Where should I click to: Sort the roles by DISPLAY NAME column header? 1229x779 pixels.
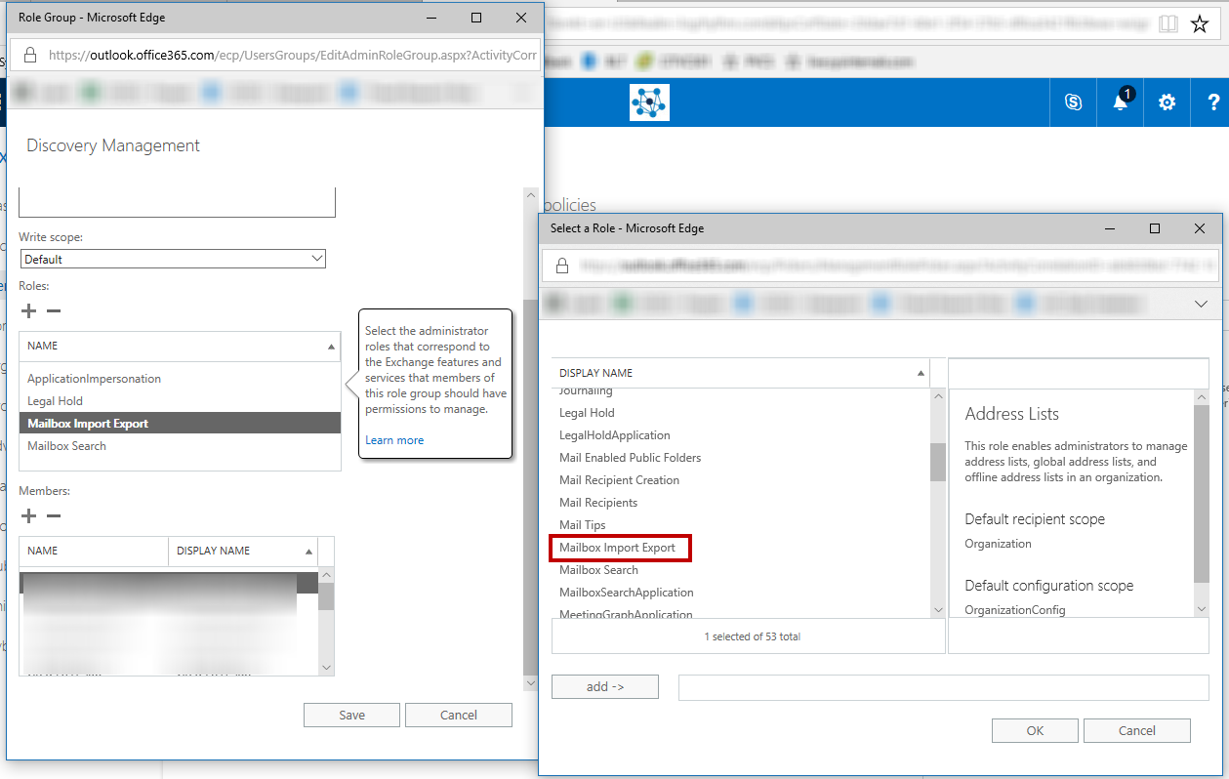coord(739,373)
